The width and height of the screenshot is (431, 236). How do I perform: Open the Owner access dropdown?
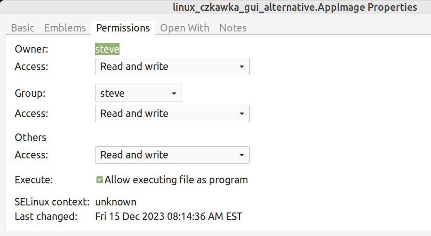point(172,66)
